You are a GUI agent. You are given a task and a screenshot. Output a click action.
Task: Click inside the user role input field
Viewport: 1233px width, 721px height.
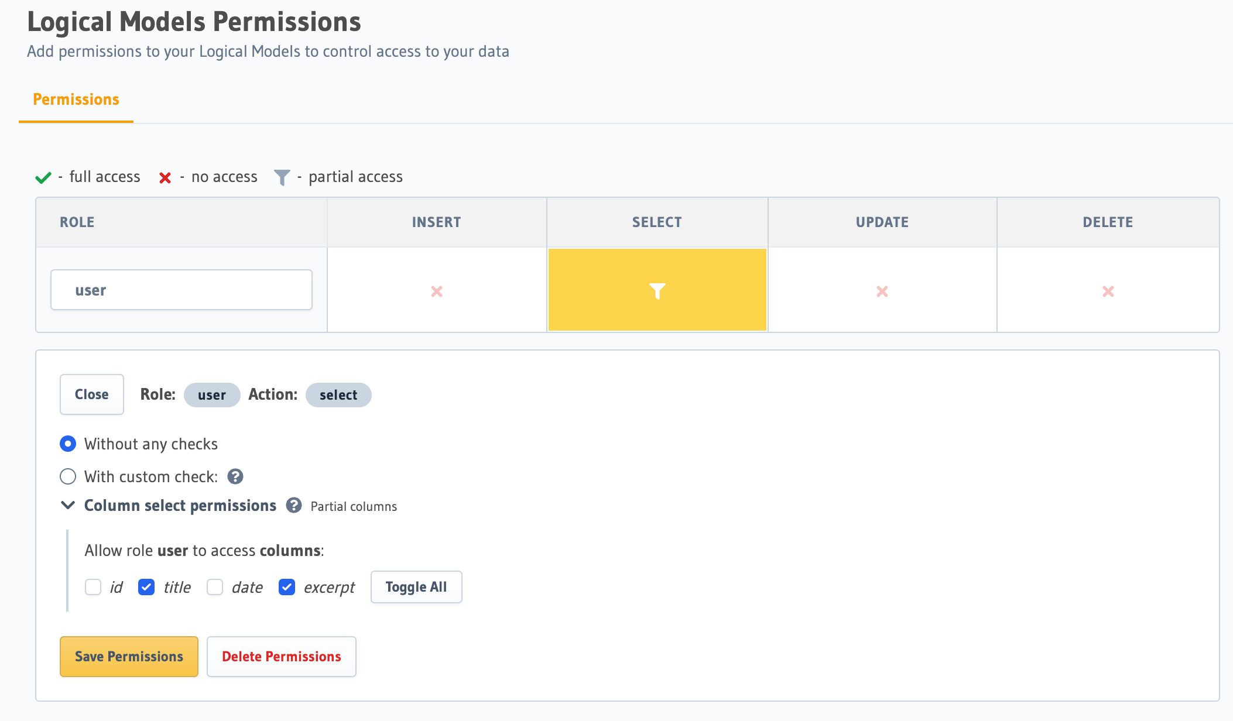pyautogui.click(x=181, y=289)
